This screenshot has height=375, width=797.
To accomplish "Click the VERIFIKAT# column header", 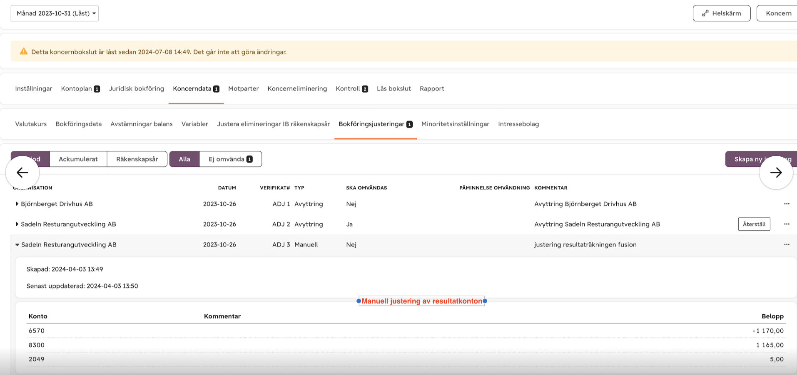I will 275,188.
